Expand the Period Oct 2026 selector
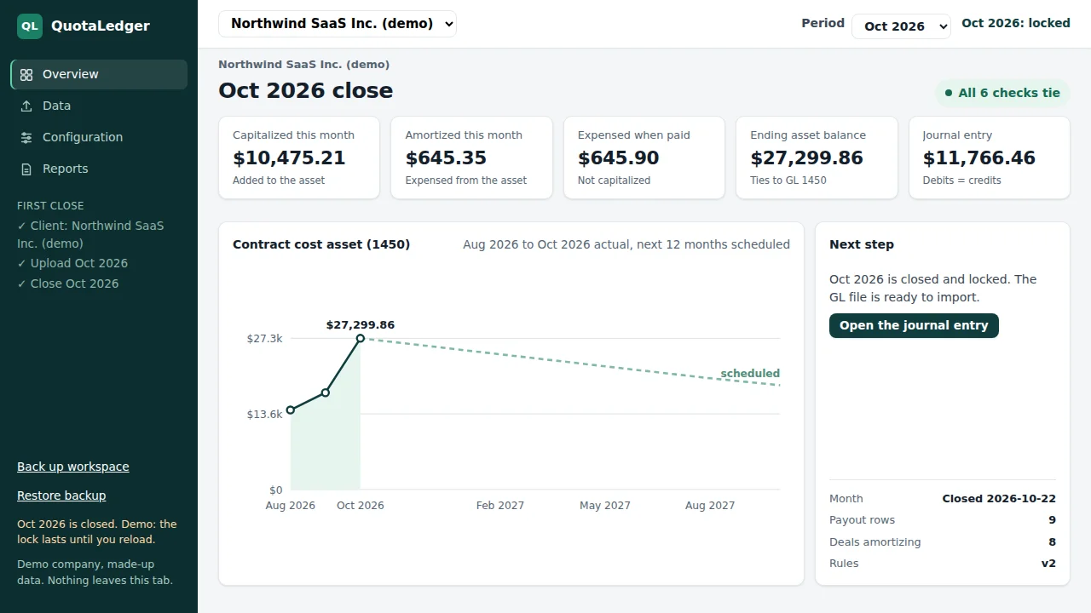Viewport: 1091px width, 613px height. pos(901,26)
